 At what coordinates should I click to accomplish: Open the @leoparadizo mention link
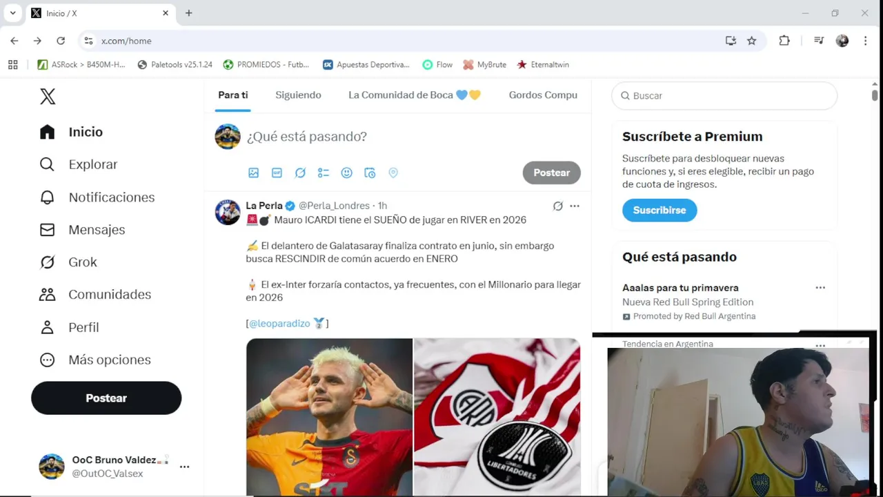click(x=279, y=323)
